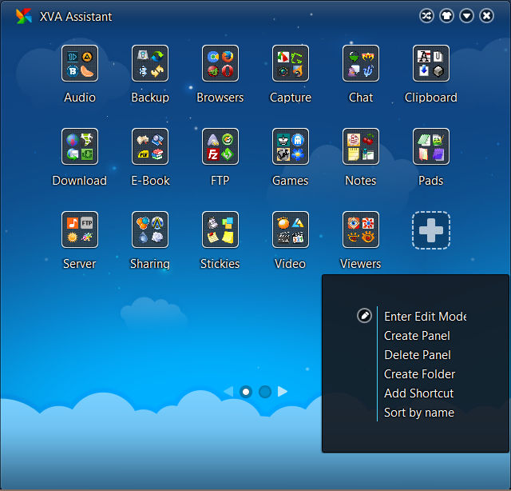The height and width of the screenshot is (491, 511).
Task: Click the Viewers label text
Action: click(361, 263)
